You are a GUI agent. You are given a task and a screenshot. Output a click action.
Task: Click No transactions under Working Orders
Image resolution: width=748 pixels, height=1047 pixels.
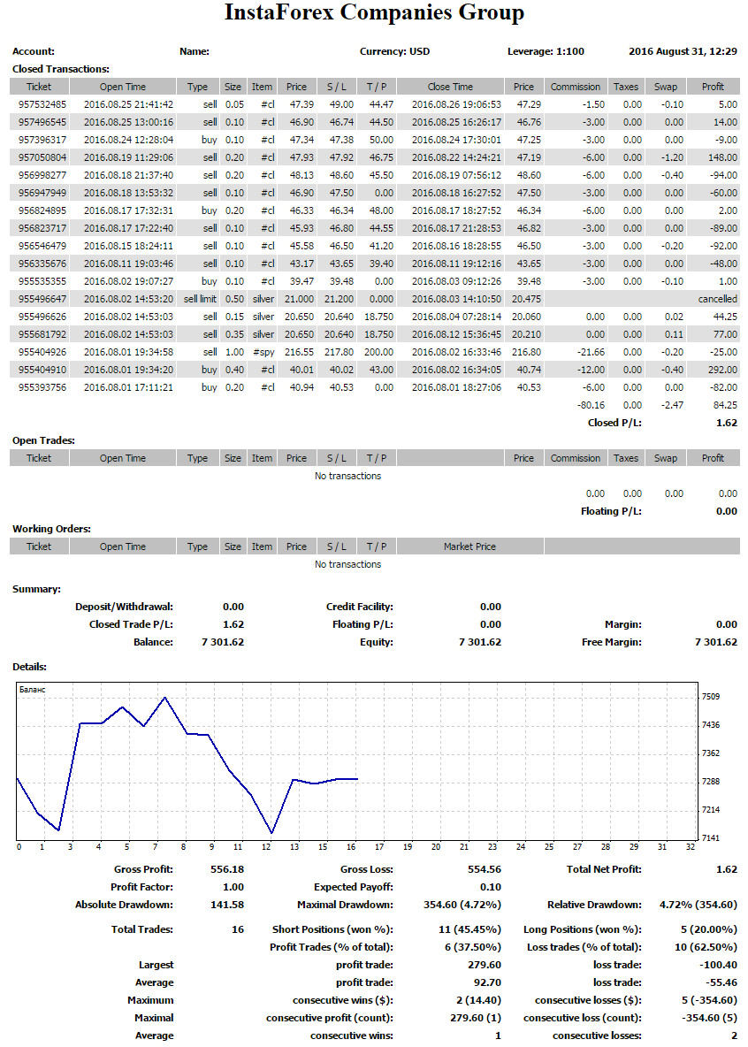pos(348,564)
